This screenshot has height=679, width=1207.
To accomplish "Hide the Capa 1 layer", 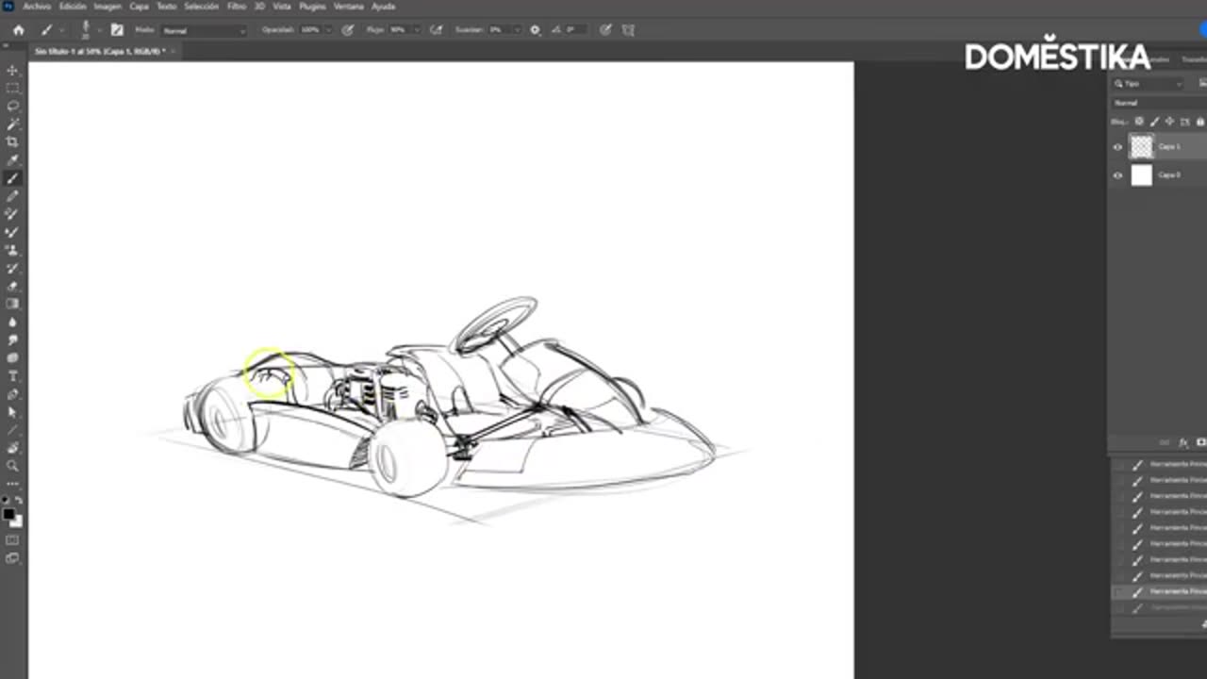I will coord(1118,147).
